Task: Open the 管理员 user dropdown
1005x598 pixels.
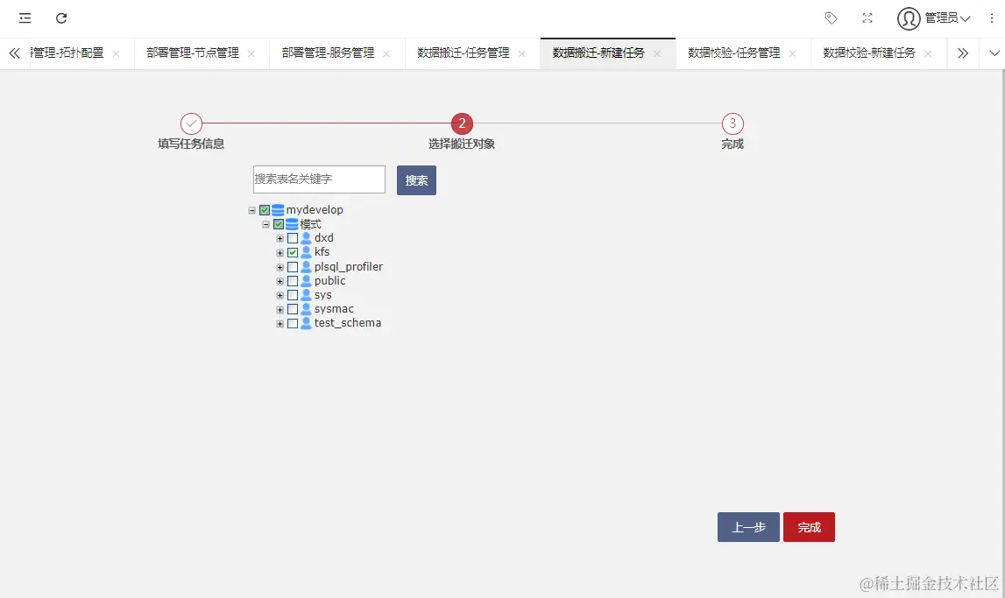Action: [947, 18]
